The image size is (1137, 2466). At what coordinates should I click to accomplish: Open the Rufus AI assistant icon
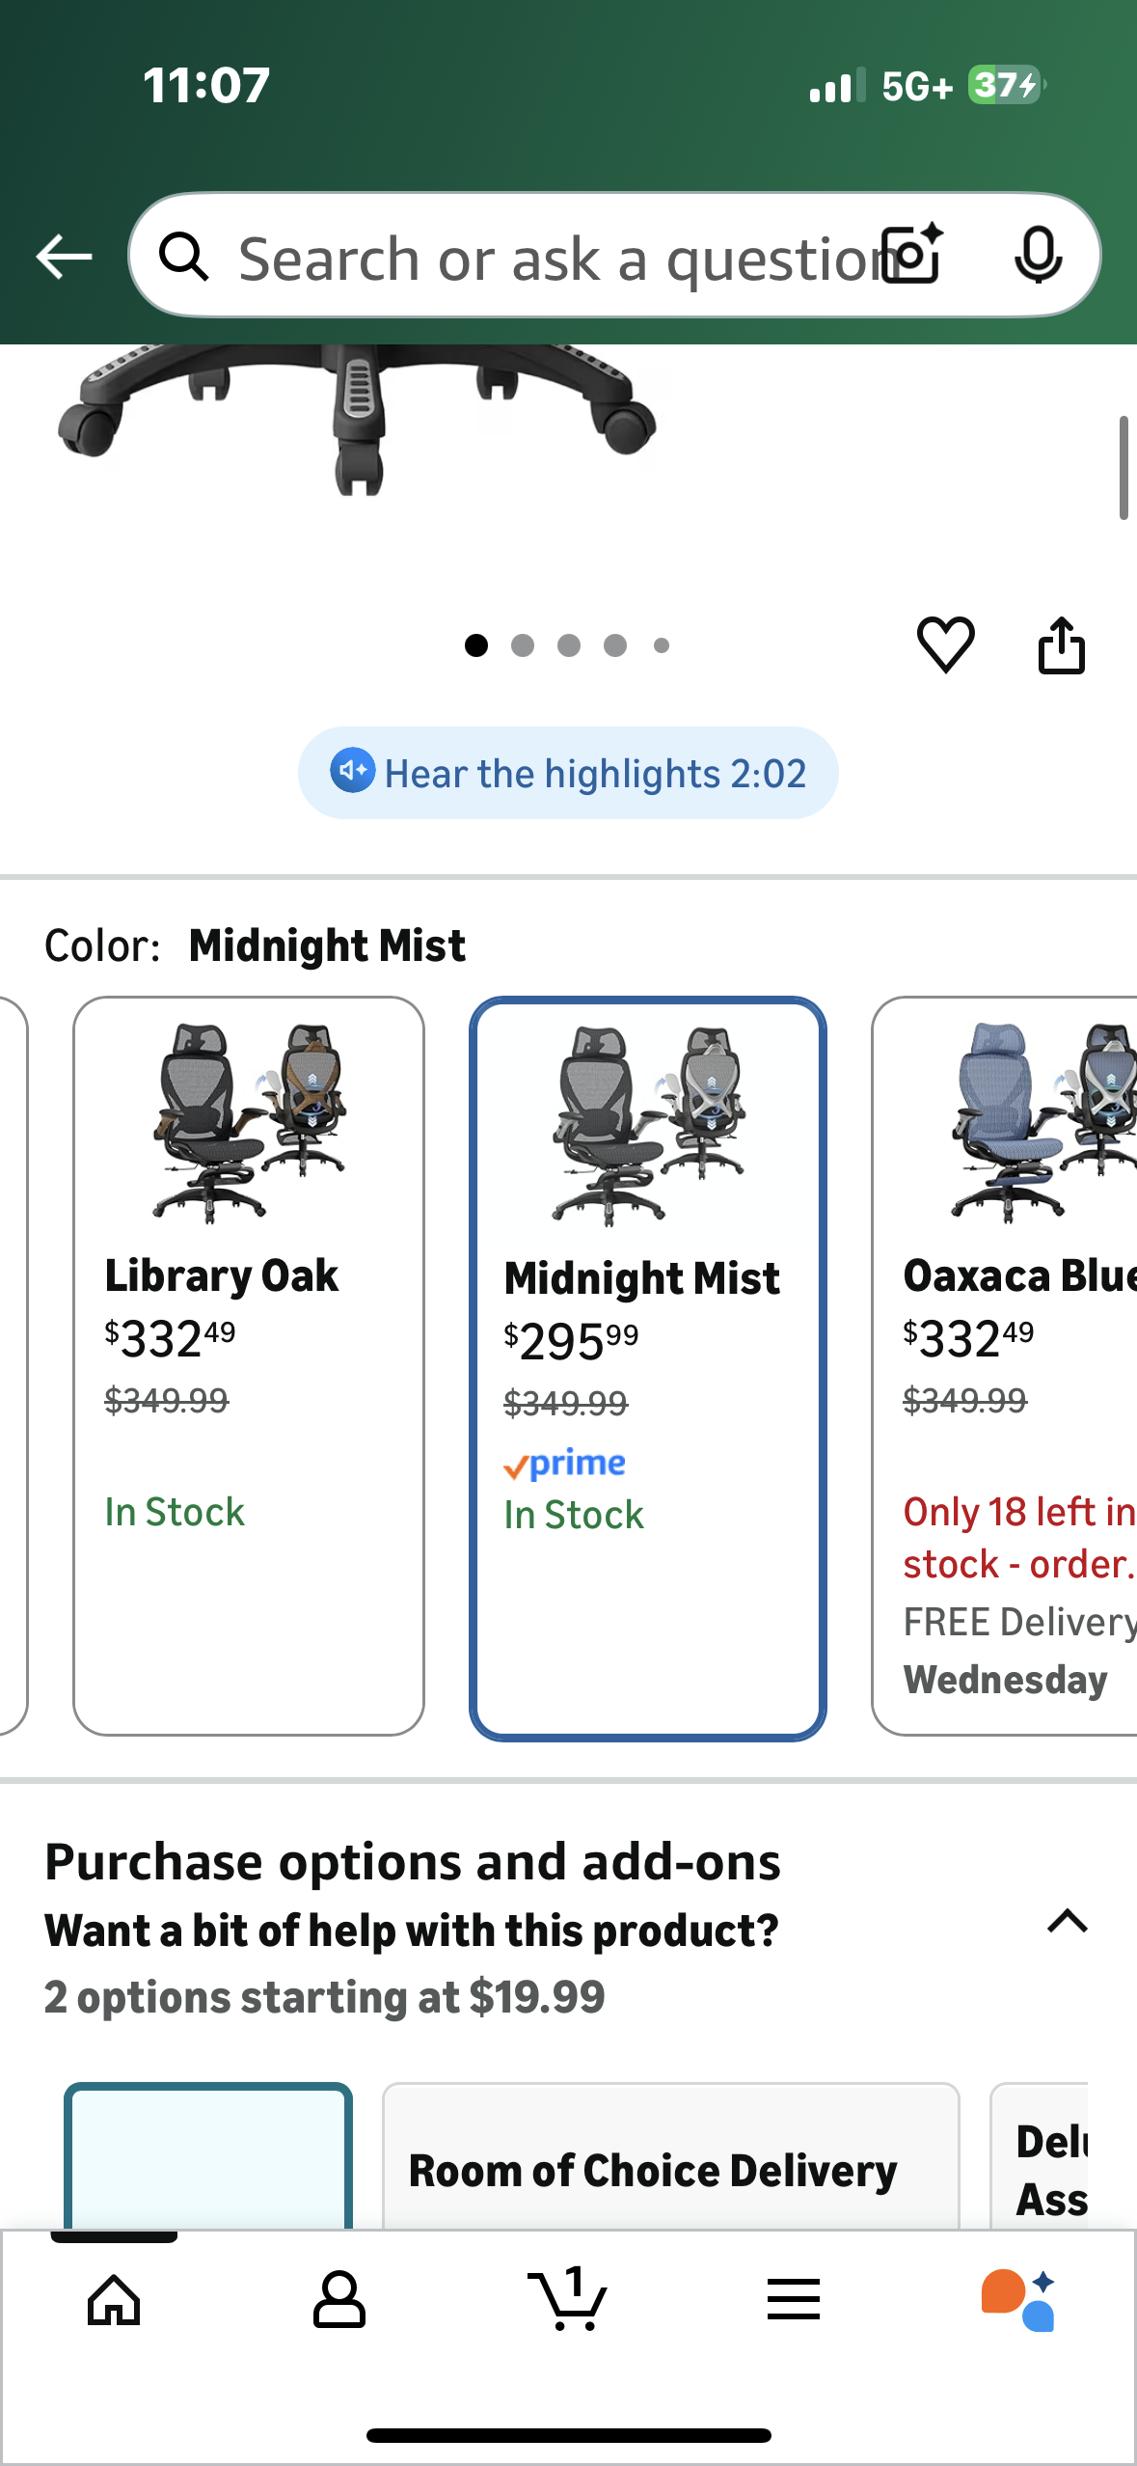coord(1018,2300)
